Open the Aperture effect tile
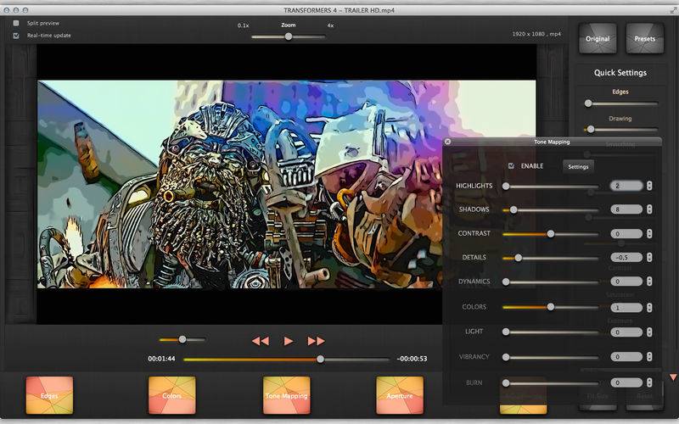Image resolution: width=679 pixels, height=424 pixels. (x=400, y=395)
